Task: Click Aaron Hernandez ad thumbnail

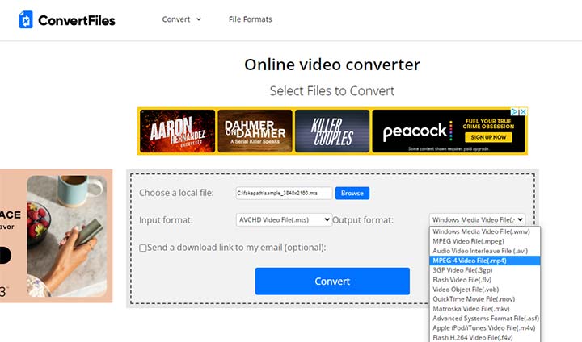Action: pos(177,131)
